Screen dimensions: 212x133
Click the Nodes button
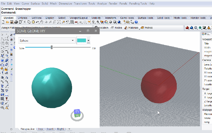click(116, 28)
